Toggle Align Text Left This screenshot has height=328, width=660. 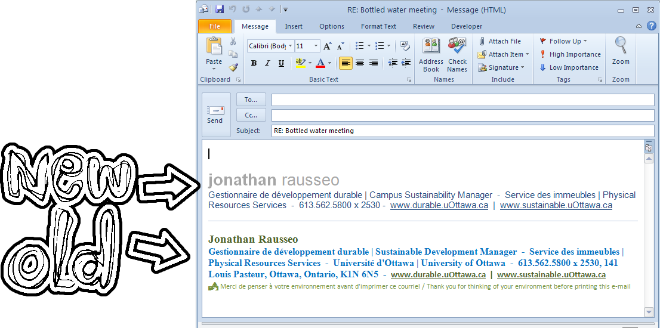tap(346, 63)
